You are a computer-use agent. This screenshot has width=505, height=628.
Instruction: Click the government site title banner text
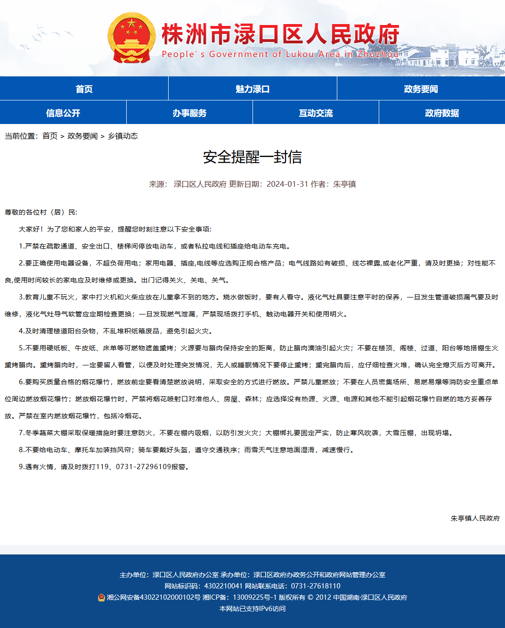pyautogui.click(x=281, y=34)
